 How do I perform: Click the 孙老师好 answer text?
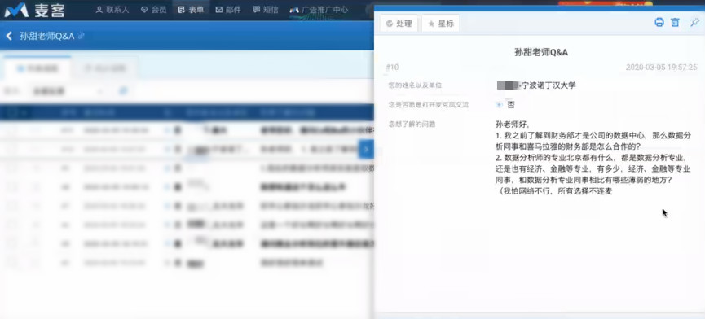click(513, 125)
